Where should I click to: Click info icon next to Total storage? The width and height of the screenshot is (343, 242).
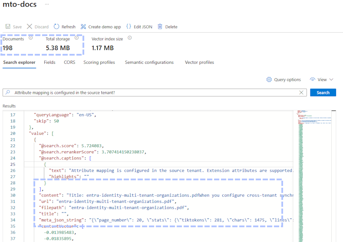pos(76,38)
